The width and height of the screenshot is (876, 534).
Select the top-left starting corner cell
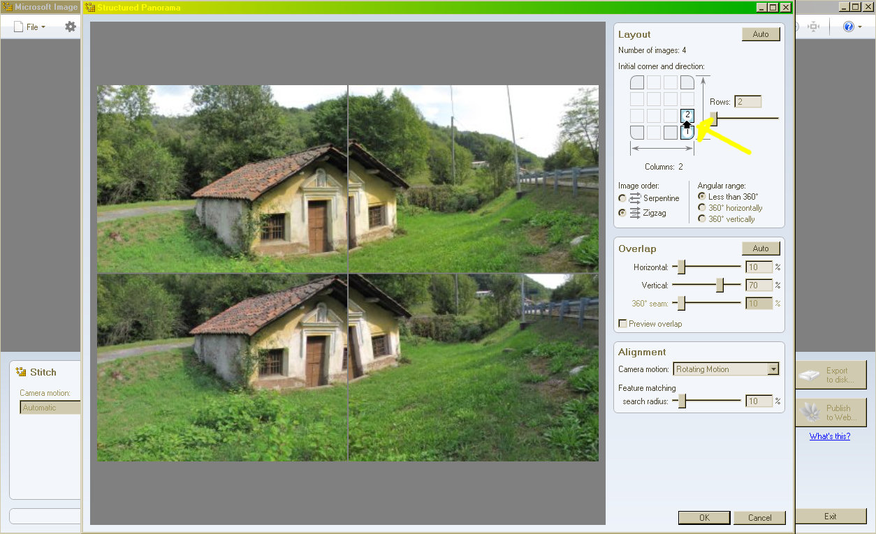point(637,82)
